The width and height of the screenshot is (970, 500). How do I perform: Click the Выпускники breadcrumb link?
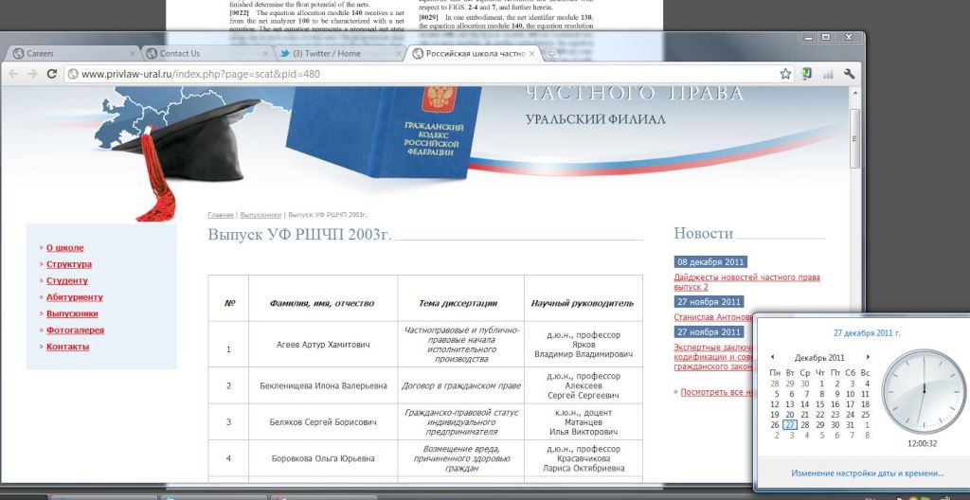point(260,215)
